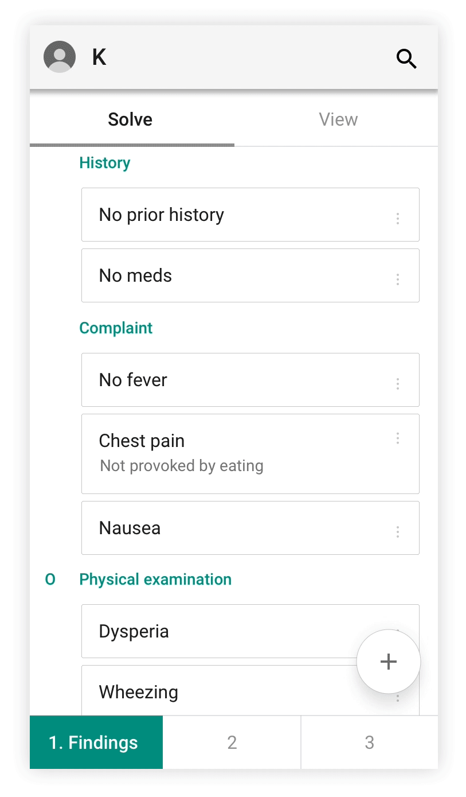Open three-dot menu on Chest pain
Viewport: 466px width, 797px height.
(x=398, y=438)
